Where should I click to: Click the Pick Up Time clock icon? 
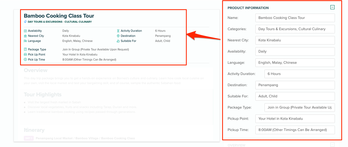pyautogui.click(x=25, y=59)
